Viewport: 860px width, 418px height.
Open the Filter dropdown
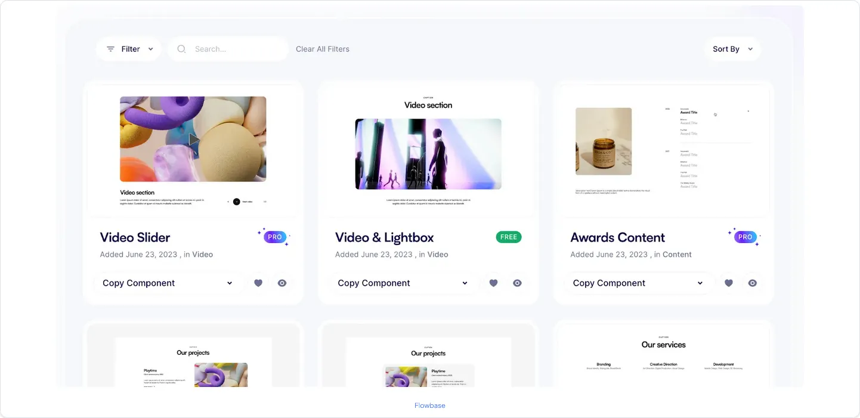[129, 49]
